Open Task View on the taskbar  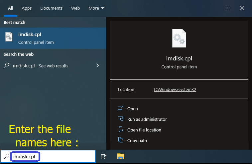[104, 156]
